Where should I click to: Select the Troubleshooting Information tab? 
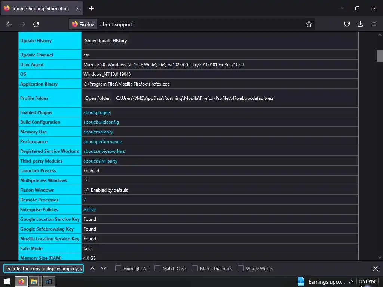42,8
